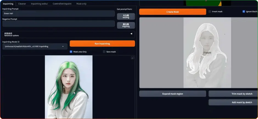Switch to the Cleaner tab
Viewport: 258px width, 119px height.
click(x=22, y=4)
